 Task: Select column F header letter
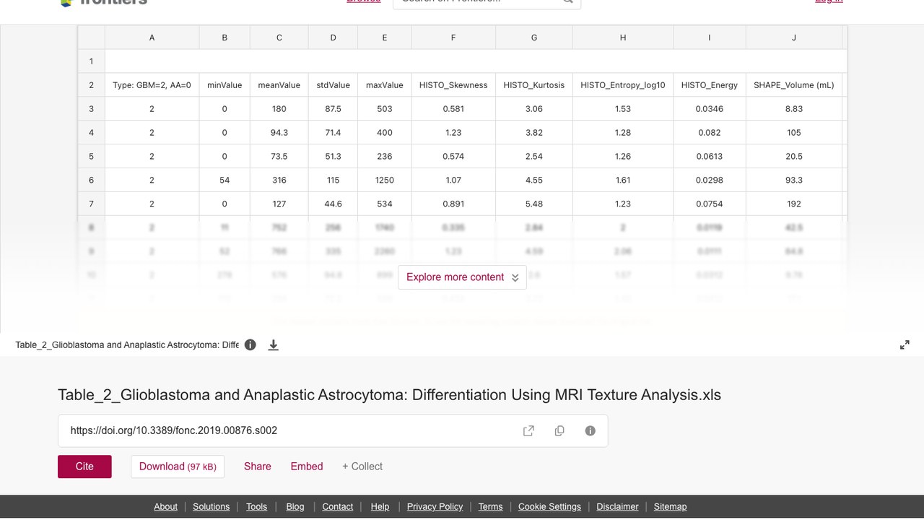453,38
